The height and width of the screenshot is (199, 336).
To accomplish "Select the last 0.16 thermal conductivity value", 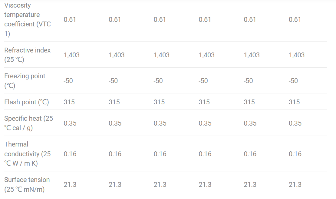I will coord(295,154).
